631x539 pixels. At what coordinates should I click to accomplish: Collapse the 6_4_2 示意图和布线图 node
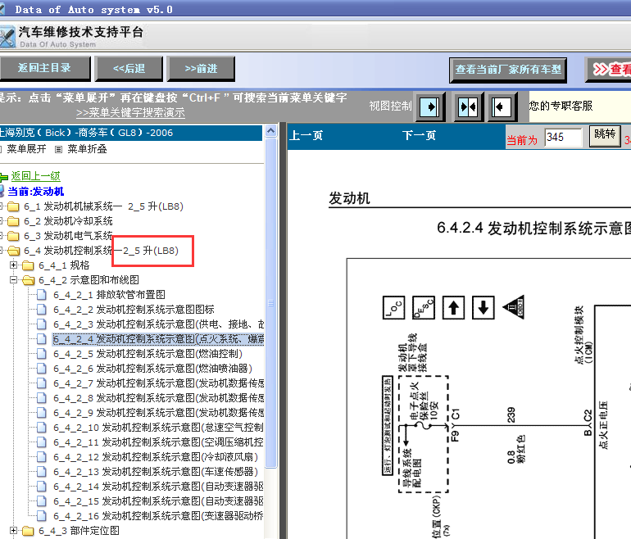point(14,279)
